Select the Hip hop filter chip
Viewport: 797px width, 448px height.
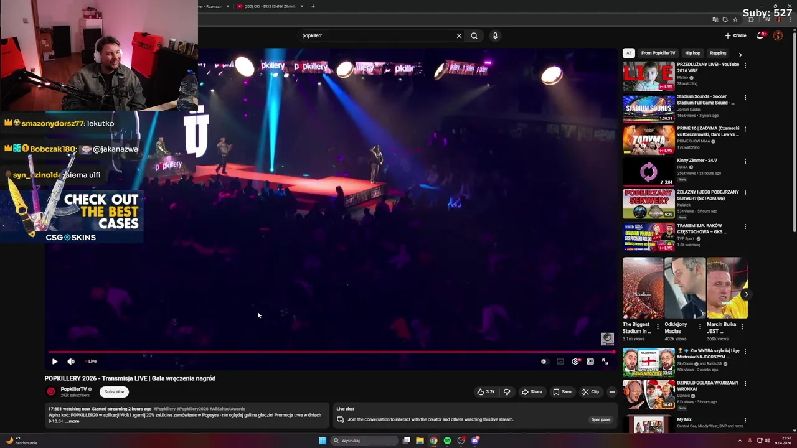click(x=692, y=53)
